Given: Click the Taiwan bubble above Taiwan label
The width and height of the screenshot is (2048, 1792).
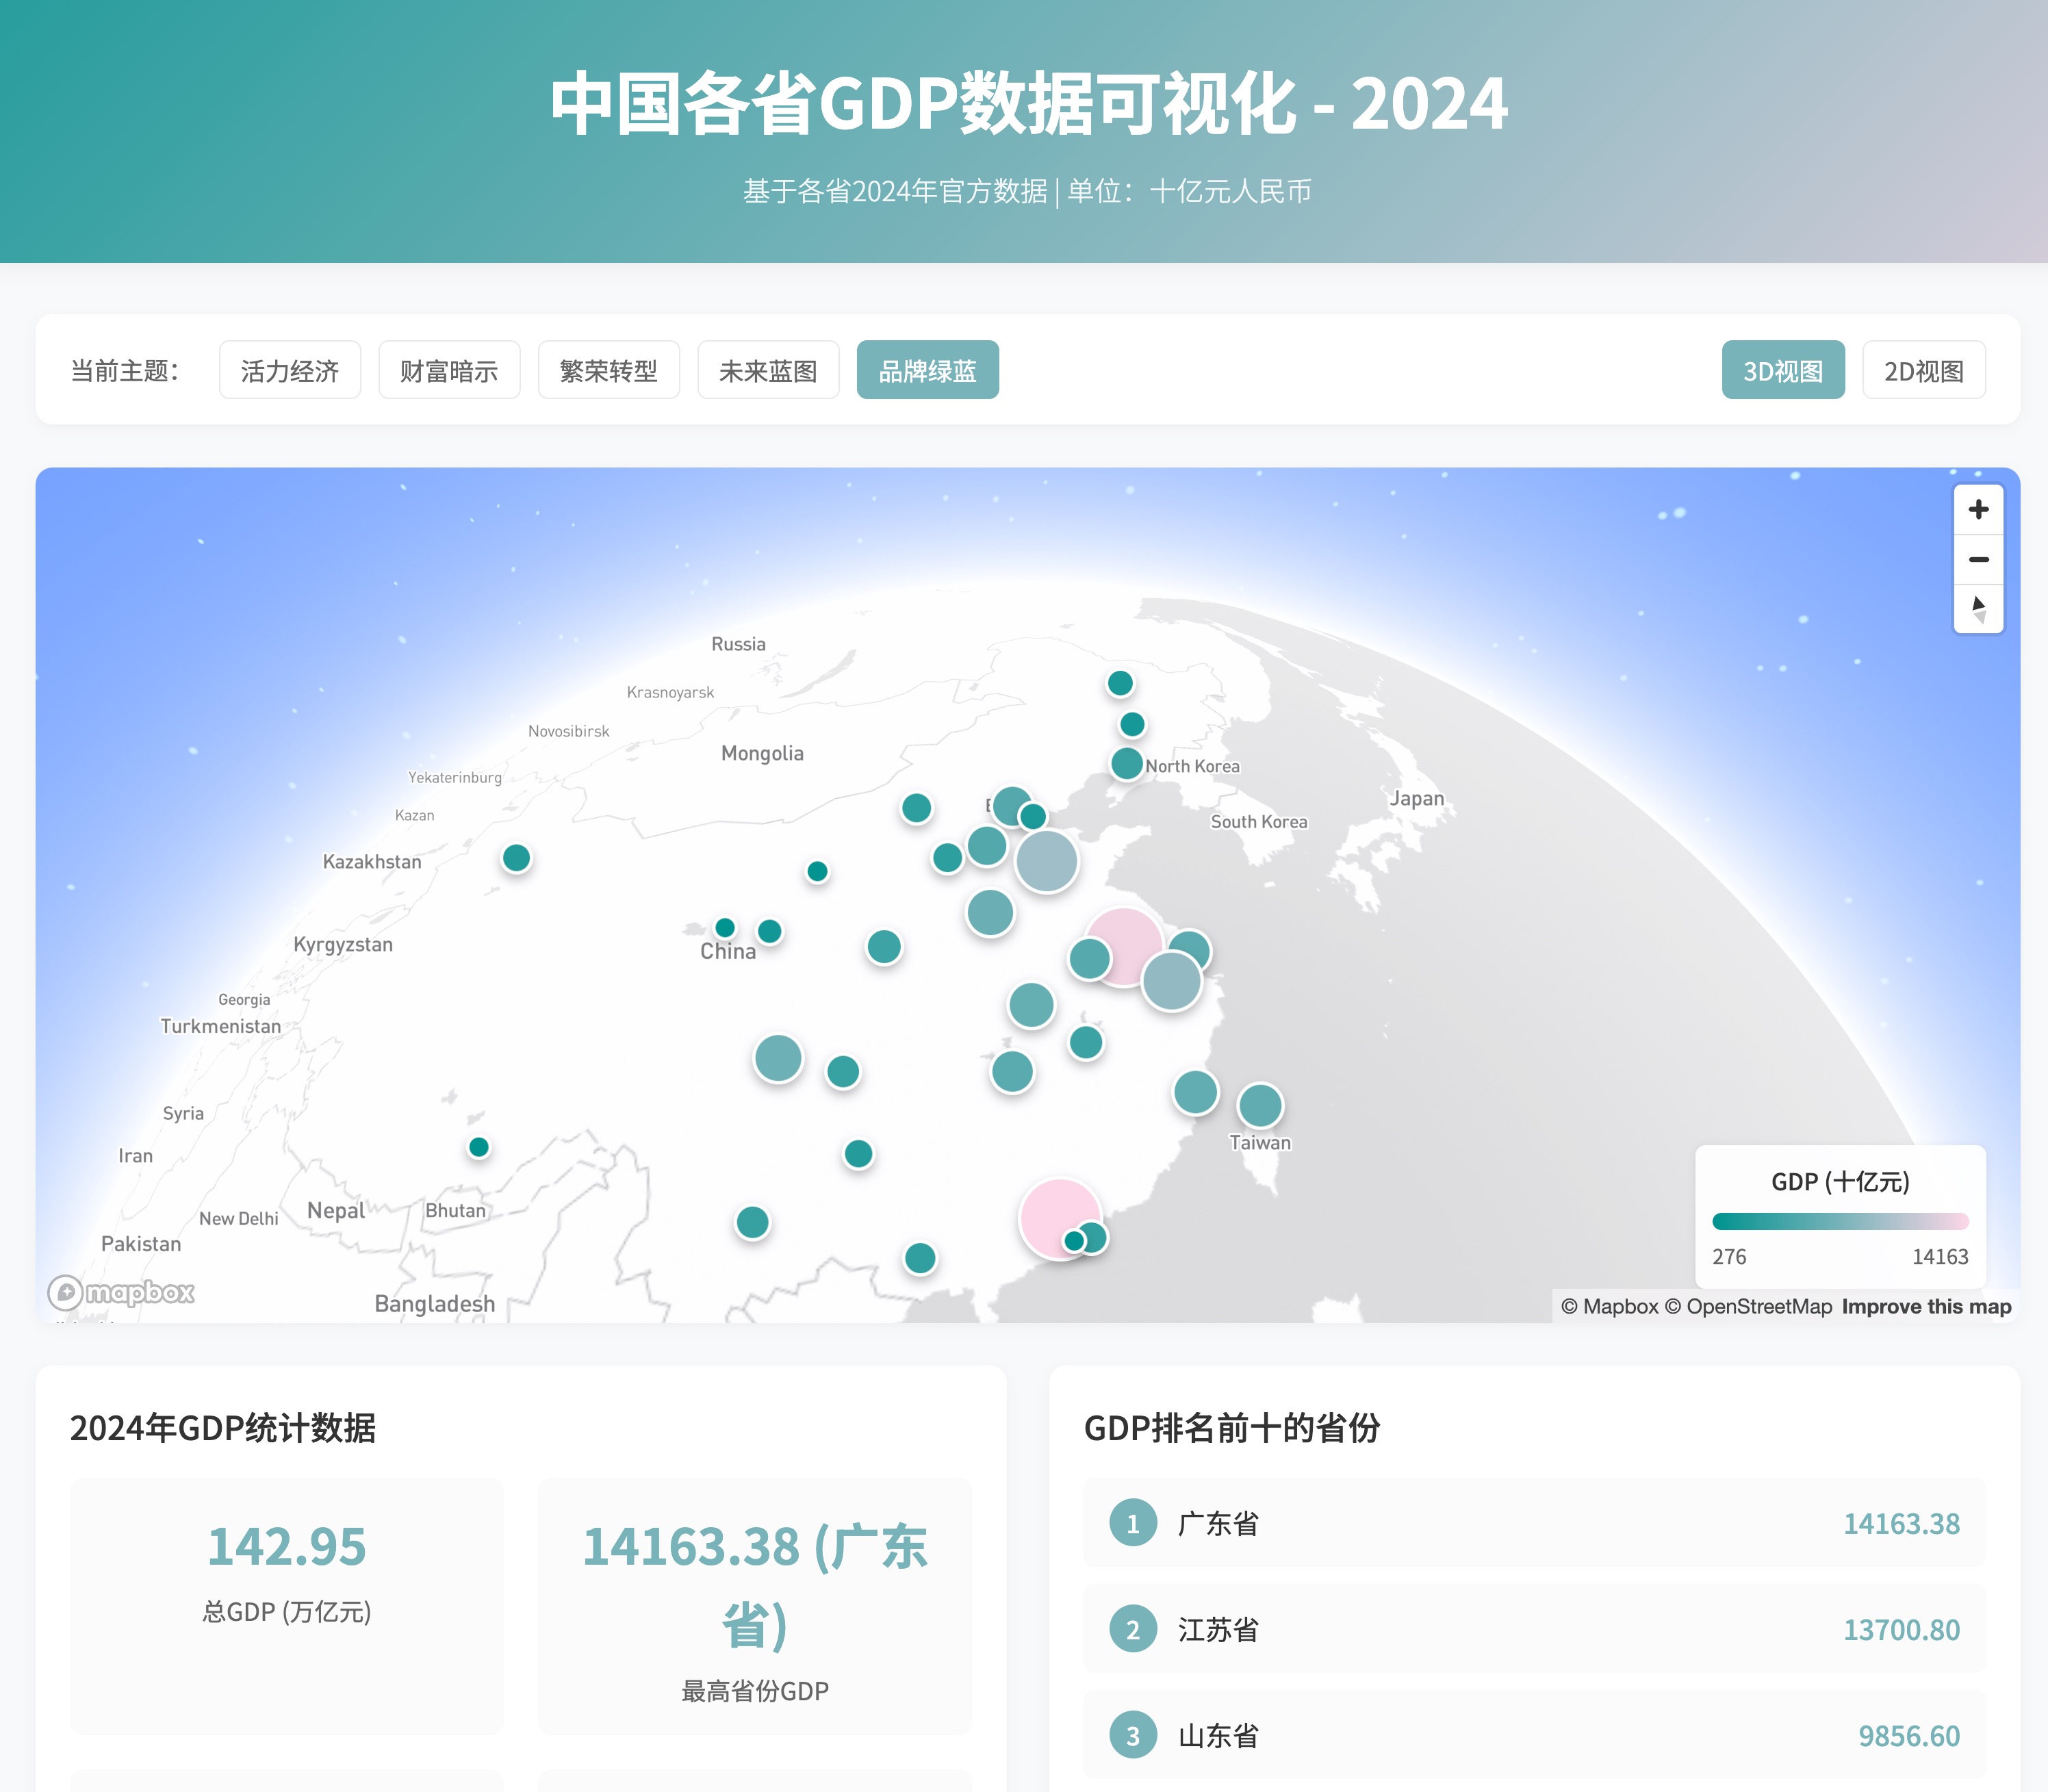Looking at the screenshot, I should tap(1260, 1105).
